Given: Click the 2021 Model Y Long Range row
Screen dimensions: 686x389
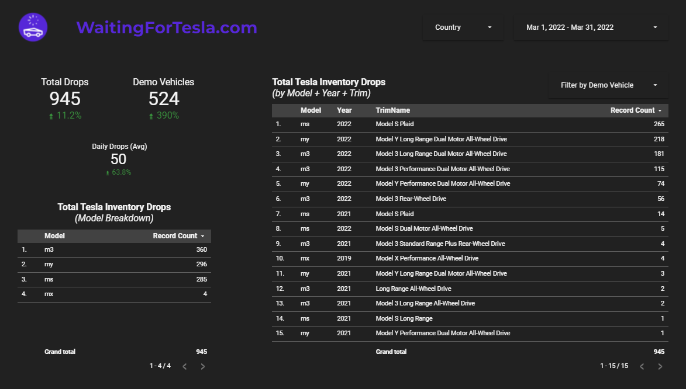Looking at the screenshot, I should tap(470, 273).
